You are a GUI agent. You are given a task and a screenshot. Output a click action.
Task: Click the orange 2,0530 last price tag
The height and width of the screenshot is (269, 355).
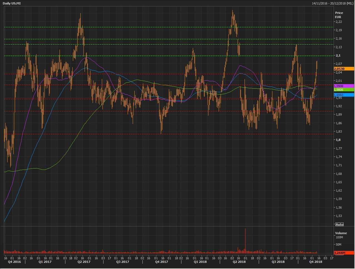(344, 69)
